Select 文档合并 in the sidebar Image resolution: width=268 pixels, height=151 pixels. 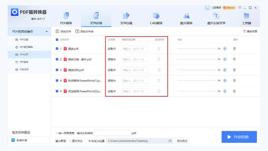29,70
